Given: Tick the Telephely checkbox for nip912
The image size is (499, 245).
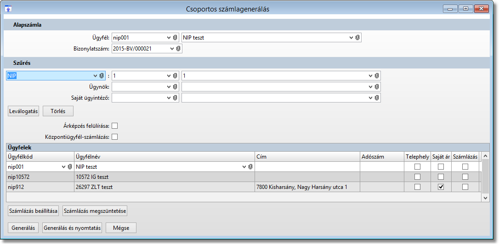Looking at the screenshot, I should 417,187.
